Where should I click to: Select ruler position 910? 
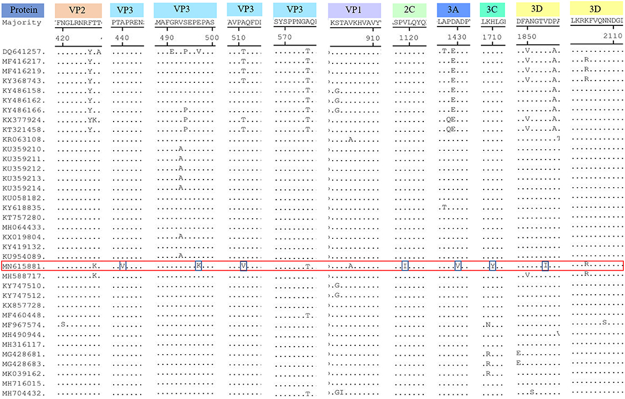pyautogui.click(x=372, y=38)
